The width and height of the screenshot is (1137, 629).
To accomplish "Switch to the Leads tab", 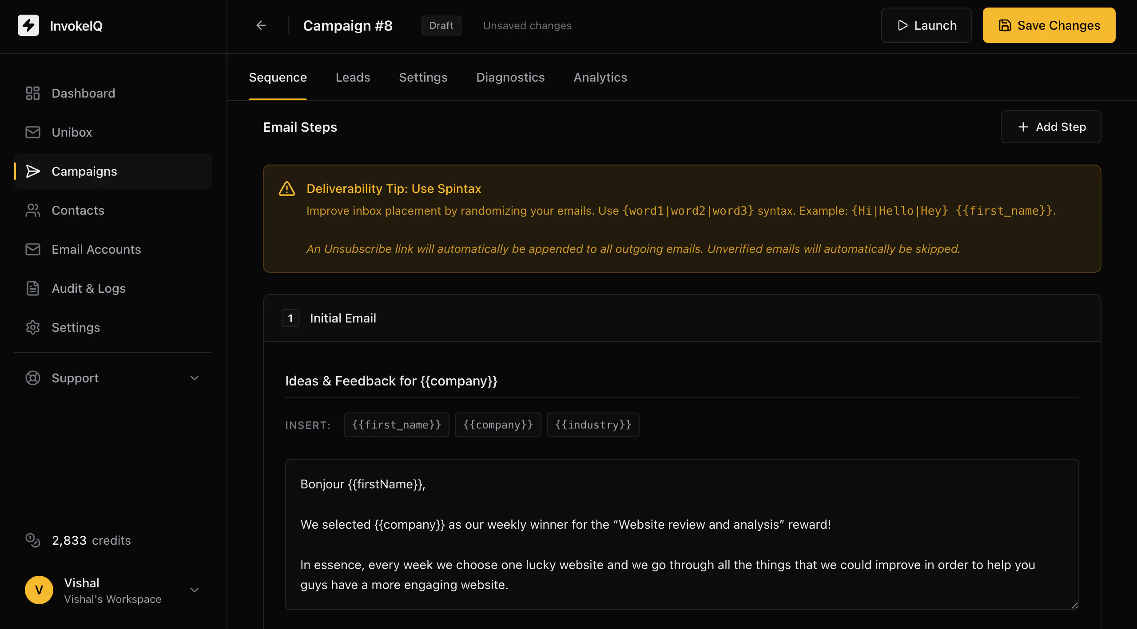I will [x=353, y=77].
